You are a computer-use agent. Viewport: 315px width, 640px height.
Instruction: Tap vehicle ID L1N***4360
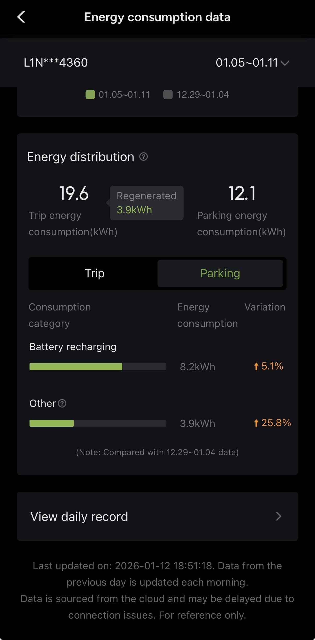pyautogui.click(x=56, y=63)
